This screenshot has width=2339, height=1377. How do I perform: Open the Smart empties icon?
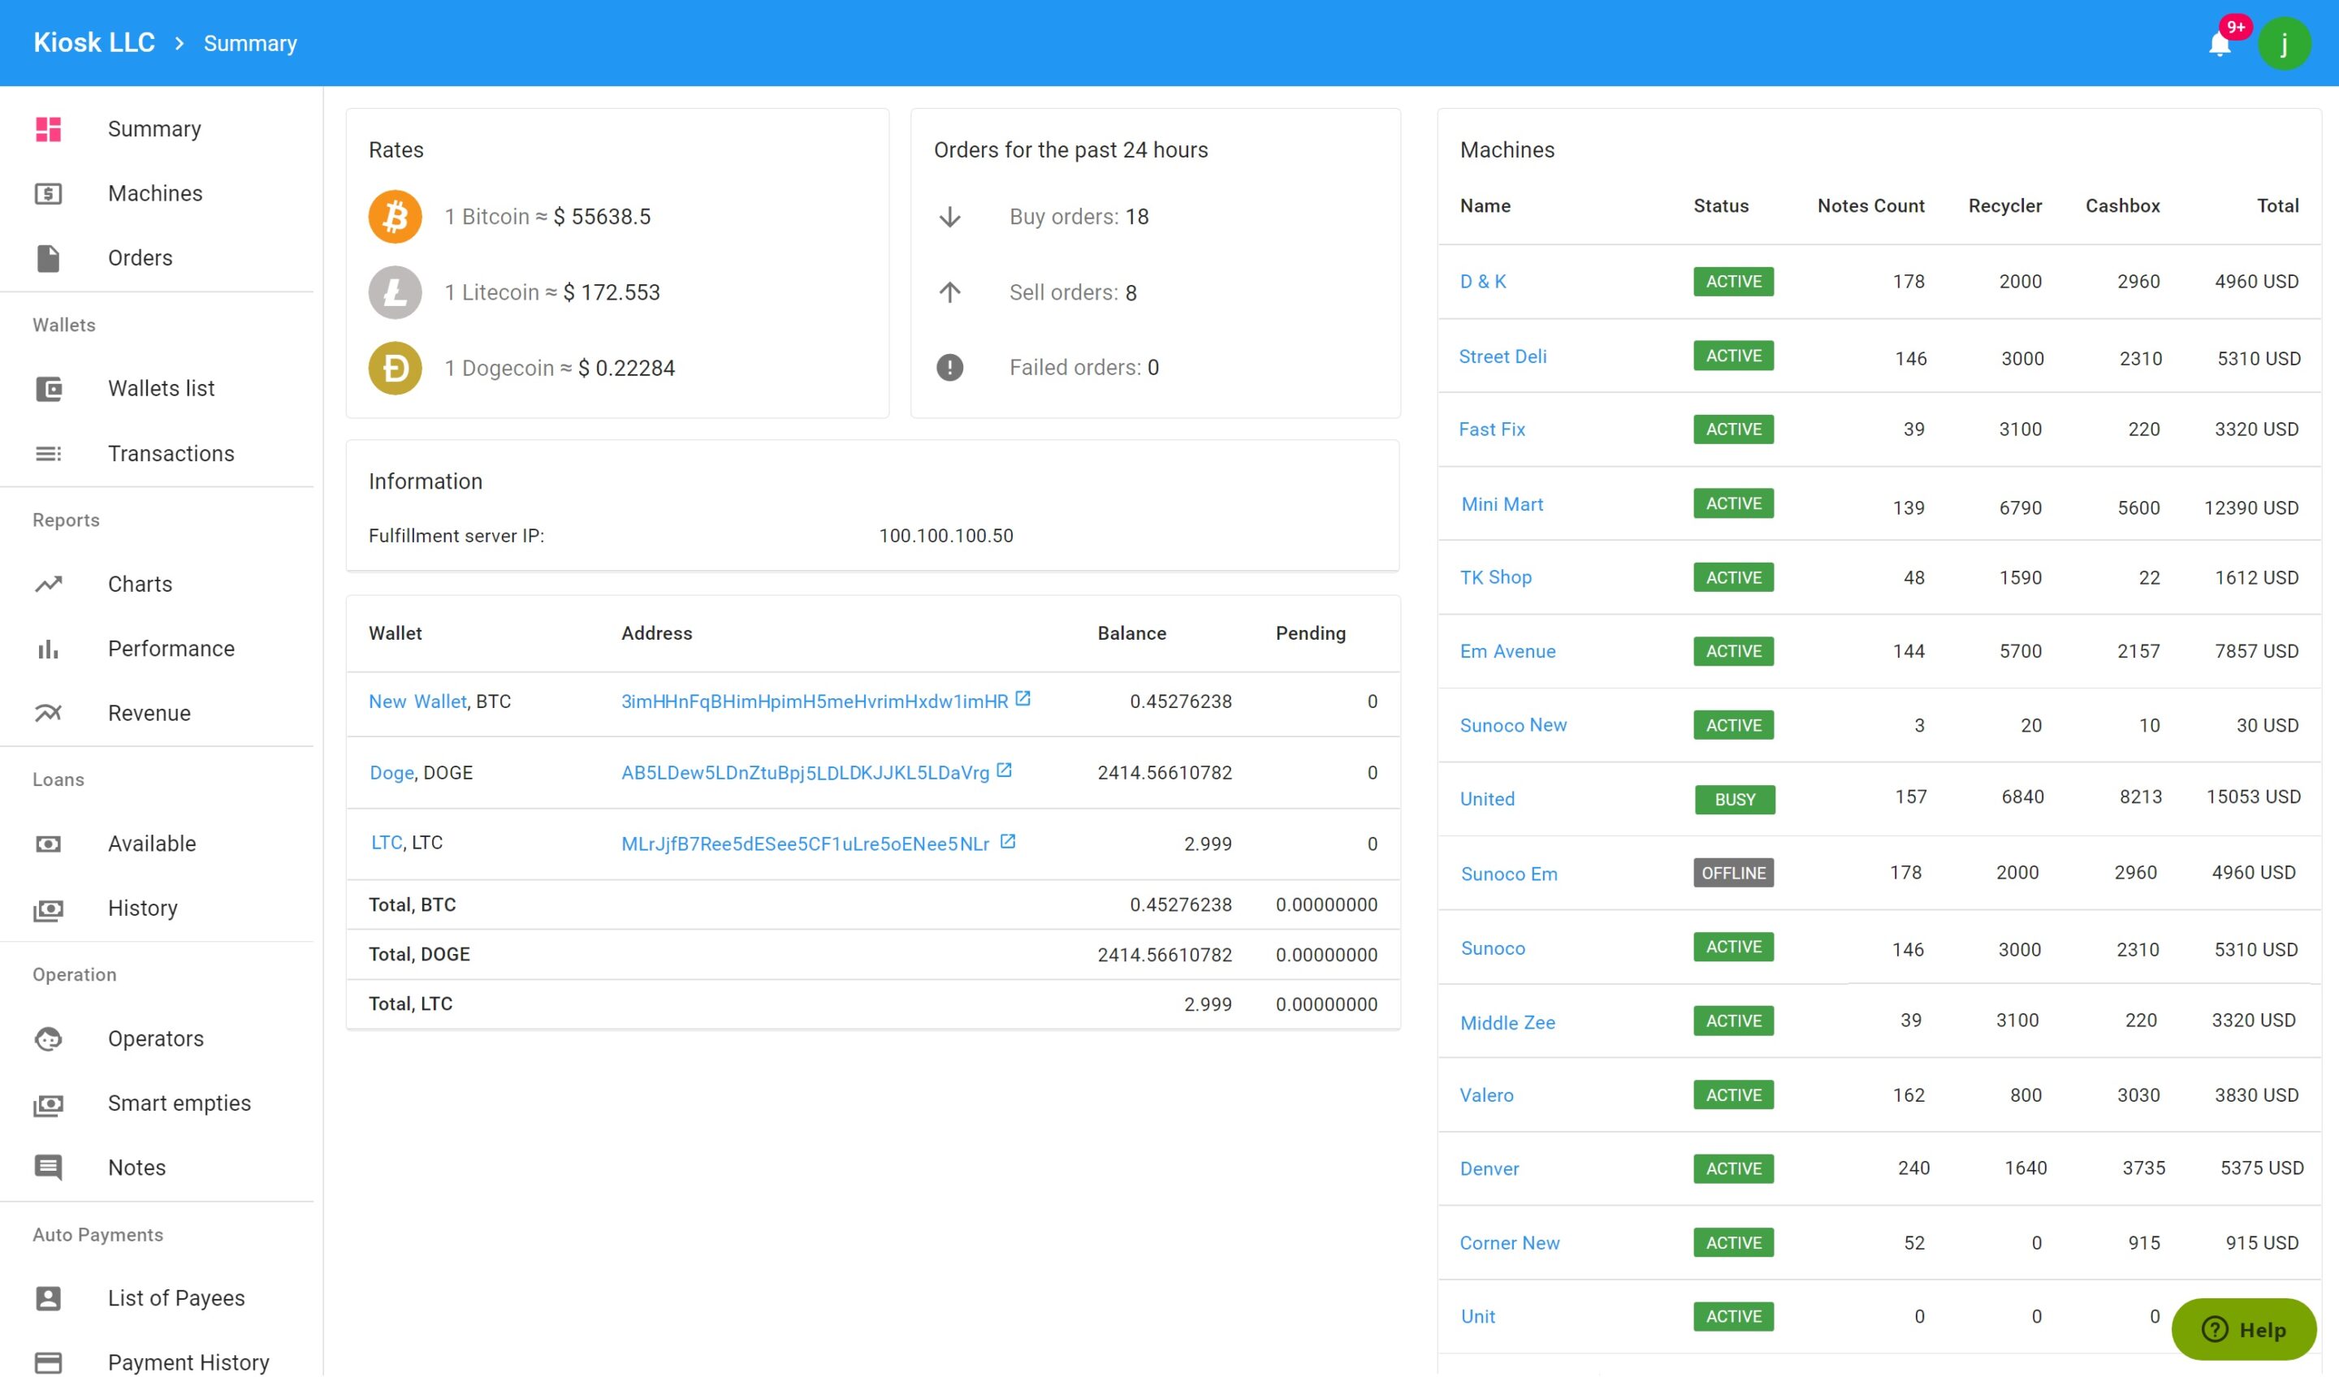coord(48,1103)
